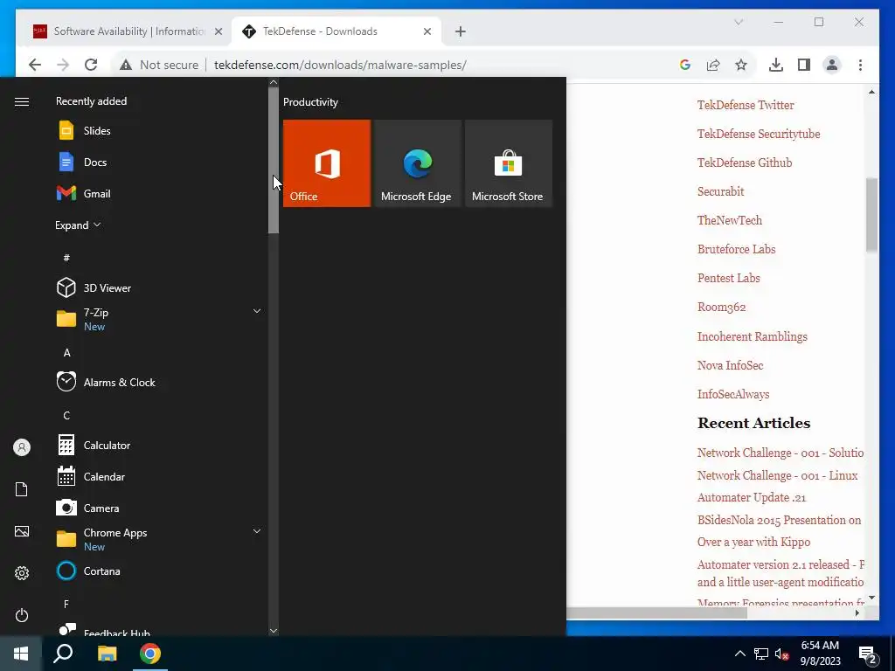
Task: Click the Productivity group header
Action: 310,102
